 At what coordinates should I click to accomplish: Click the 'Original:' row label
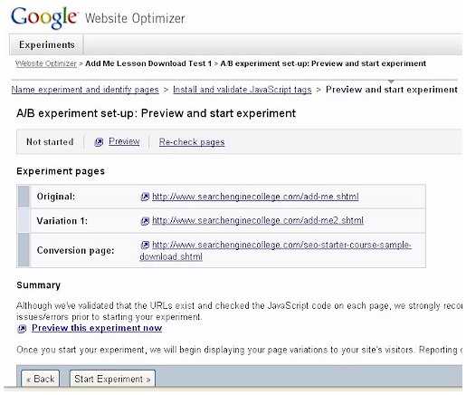tap(56, 197)
